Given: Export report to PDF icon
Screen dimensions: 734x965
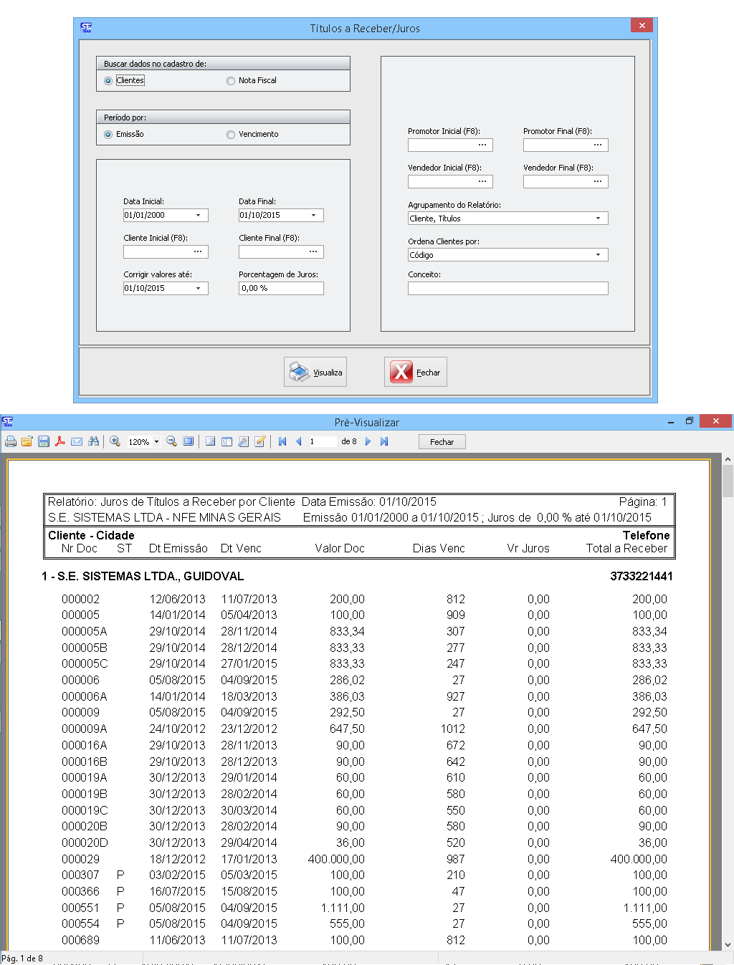Looking at the screenshot, I should click(x=60, y=442).
